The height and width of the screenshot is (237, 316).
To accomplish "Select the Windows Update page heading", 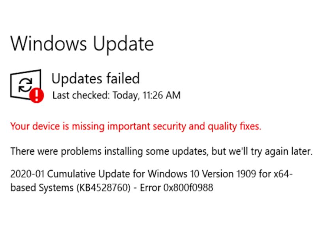I will pos(82,43).
